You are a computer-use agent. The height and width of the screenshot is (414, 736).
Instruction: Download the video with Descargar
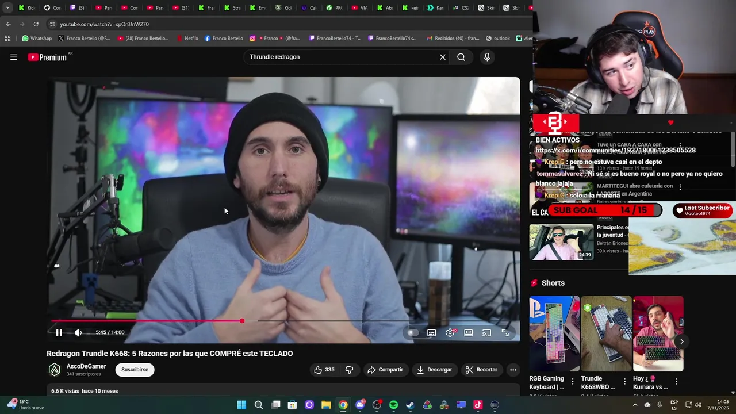(x=435, y=370)
